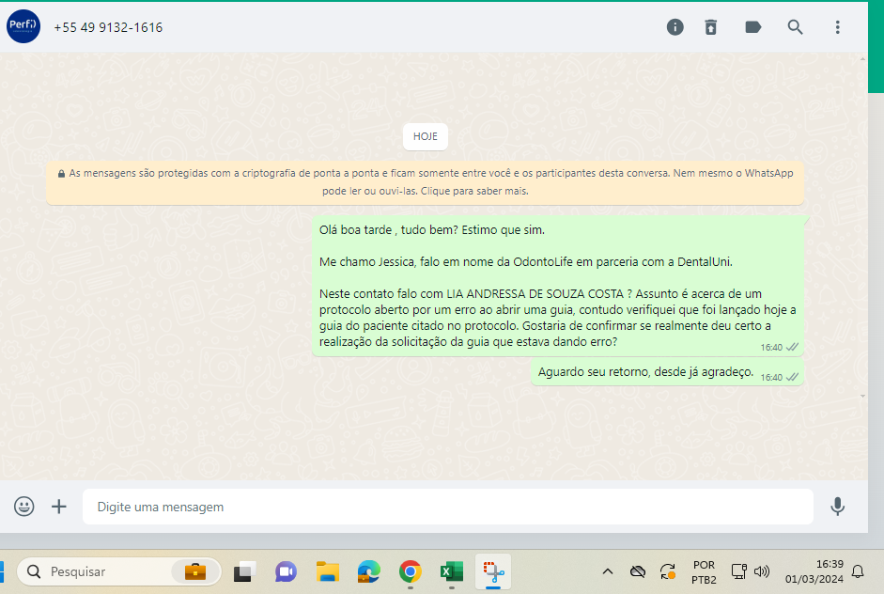Click the briefcase icon in taskbar search
This screenshot has height=594, width=884.
tap(195, 571)
